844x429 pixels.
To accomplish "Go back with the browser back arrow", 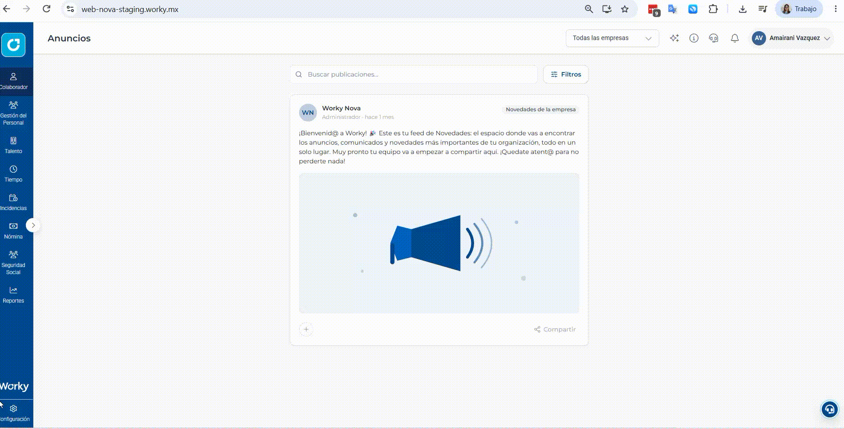I will tap(7, 9).
